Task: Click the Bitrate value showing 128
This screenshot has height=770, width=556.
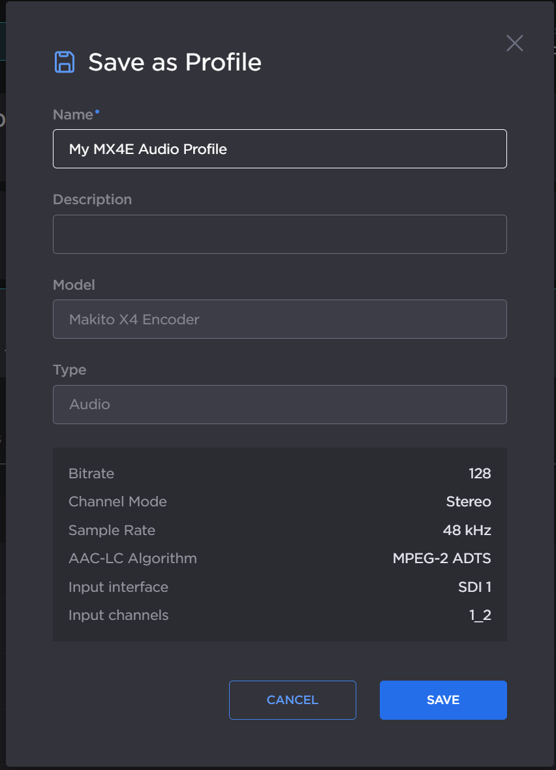Action: click(480, 473)
